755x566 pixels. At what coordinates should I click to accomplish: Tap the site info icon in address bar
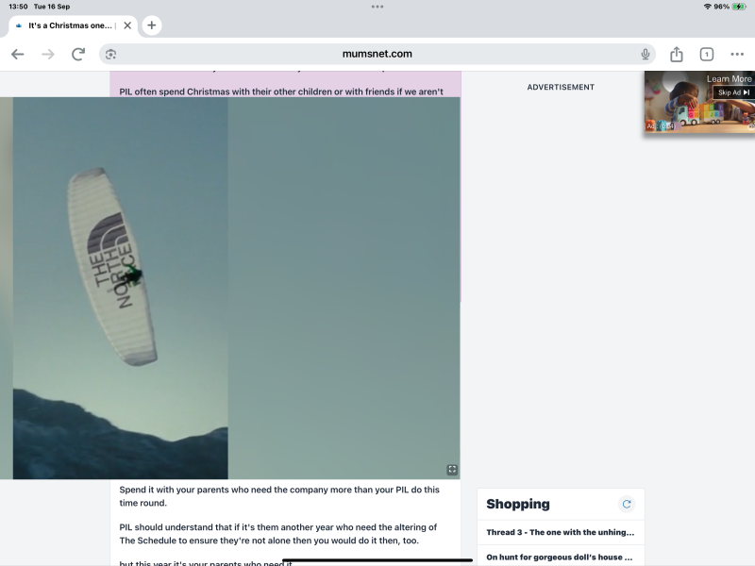(x=111, y=55)
